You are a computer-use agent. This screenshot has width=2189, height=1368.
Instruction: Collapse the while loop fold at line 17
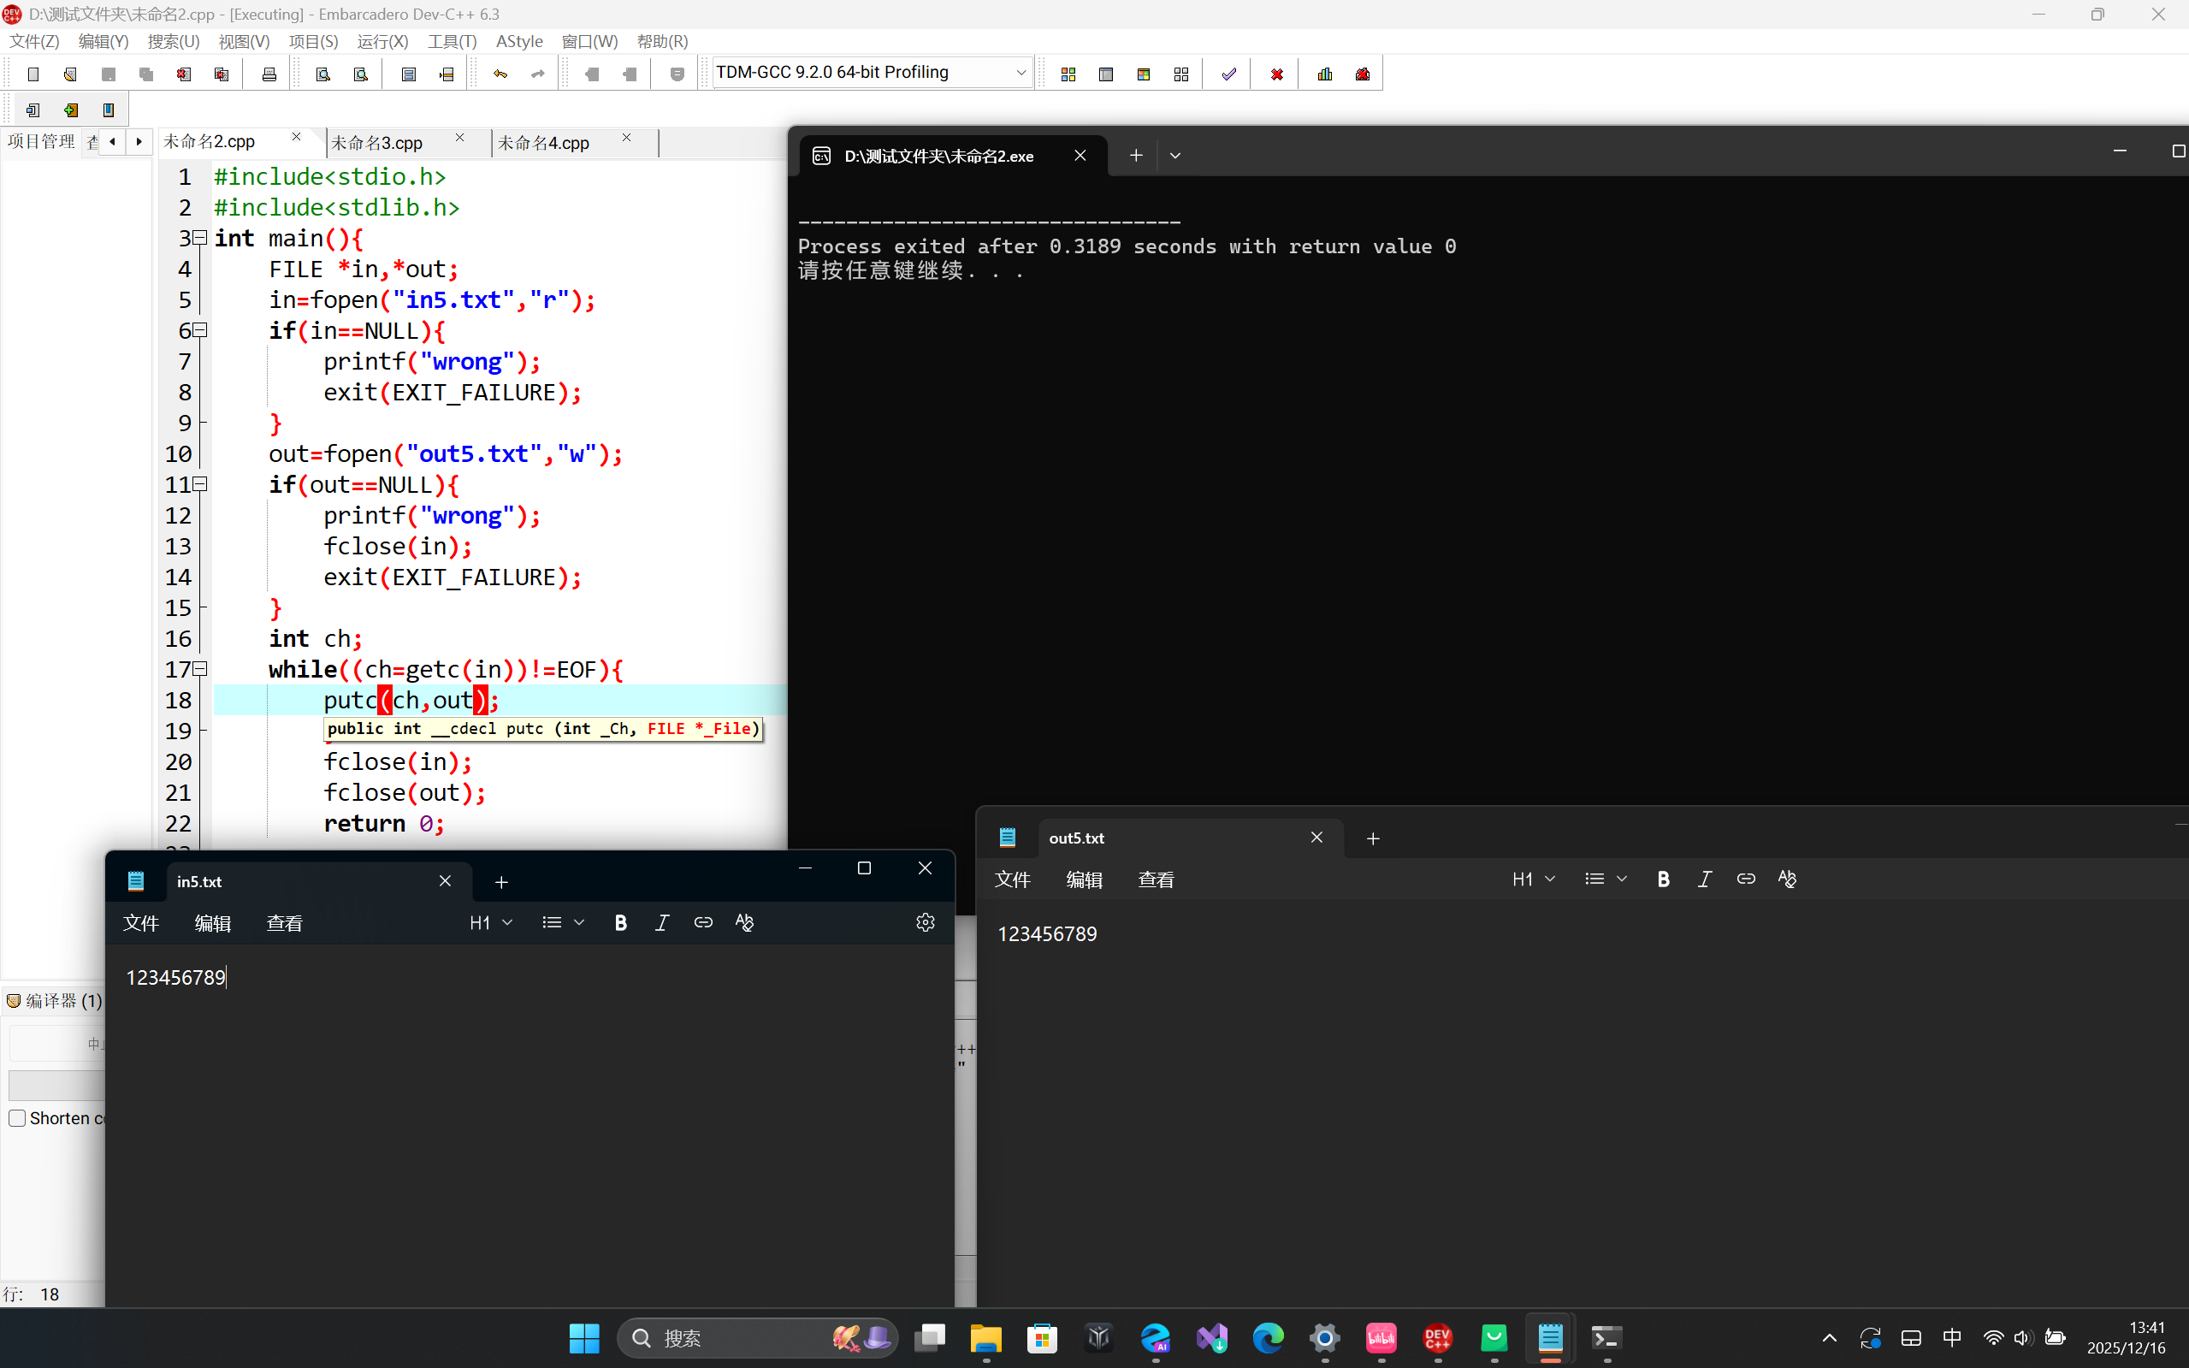pyautogui.click(x=201, y=670)
